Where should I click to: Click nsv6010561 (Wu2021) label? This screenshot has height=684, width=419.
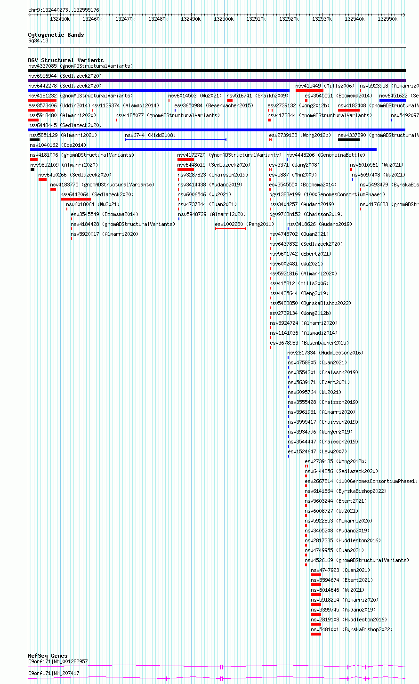click(x=377, y=165)
